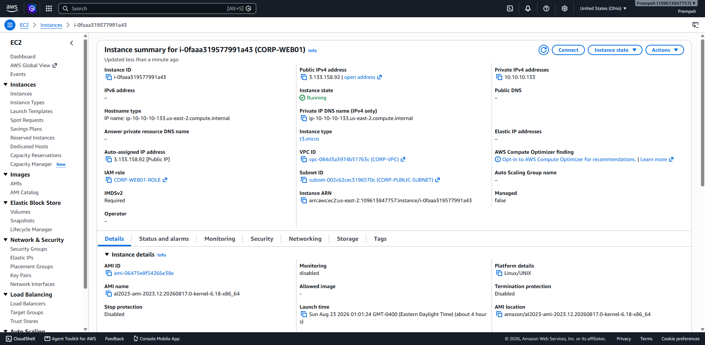
Task: Switch to the Networking tab
Action: click(x=305, y=239)
